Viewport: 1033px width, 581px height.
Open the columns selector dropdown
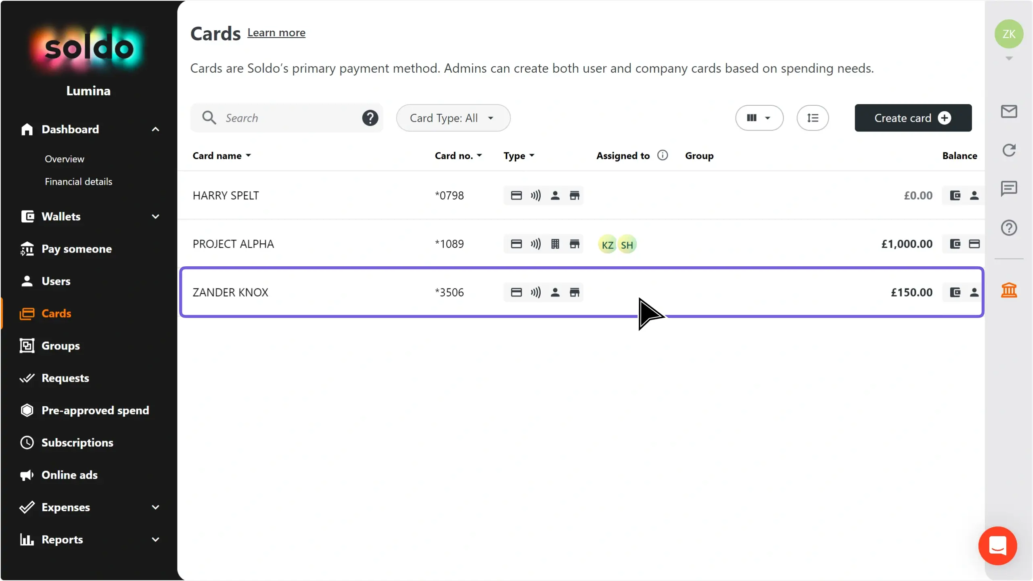click(x=759, y=118)
